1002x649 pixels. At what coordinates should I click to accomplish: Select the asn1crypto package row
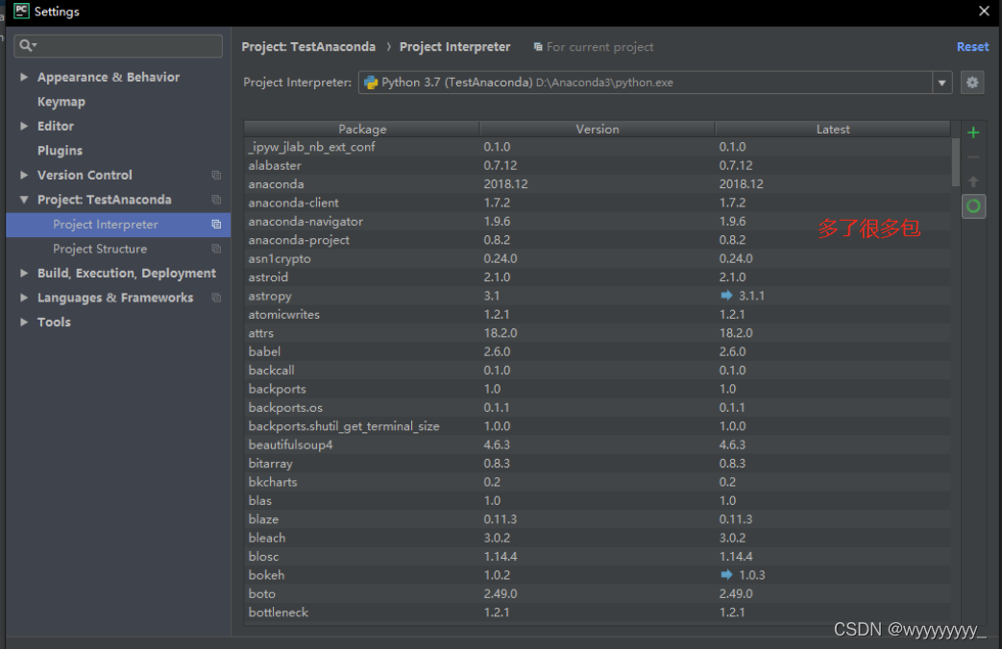tap(598, 258)
